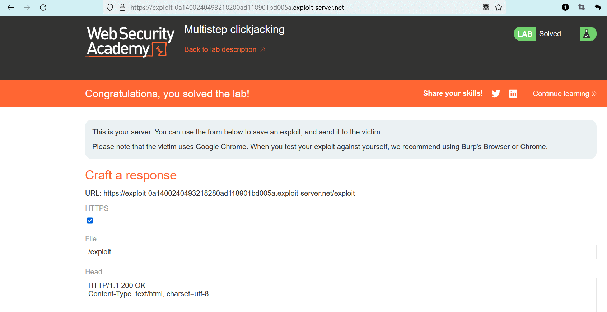Image resolution: width=607 pixels, height=312 pixels.
Task: Open the QR code generator icon
Action: click(486, 8)
